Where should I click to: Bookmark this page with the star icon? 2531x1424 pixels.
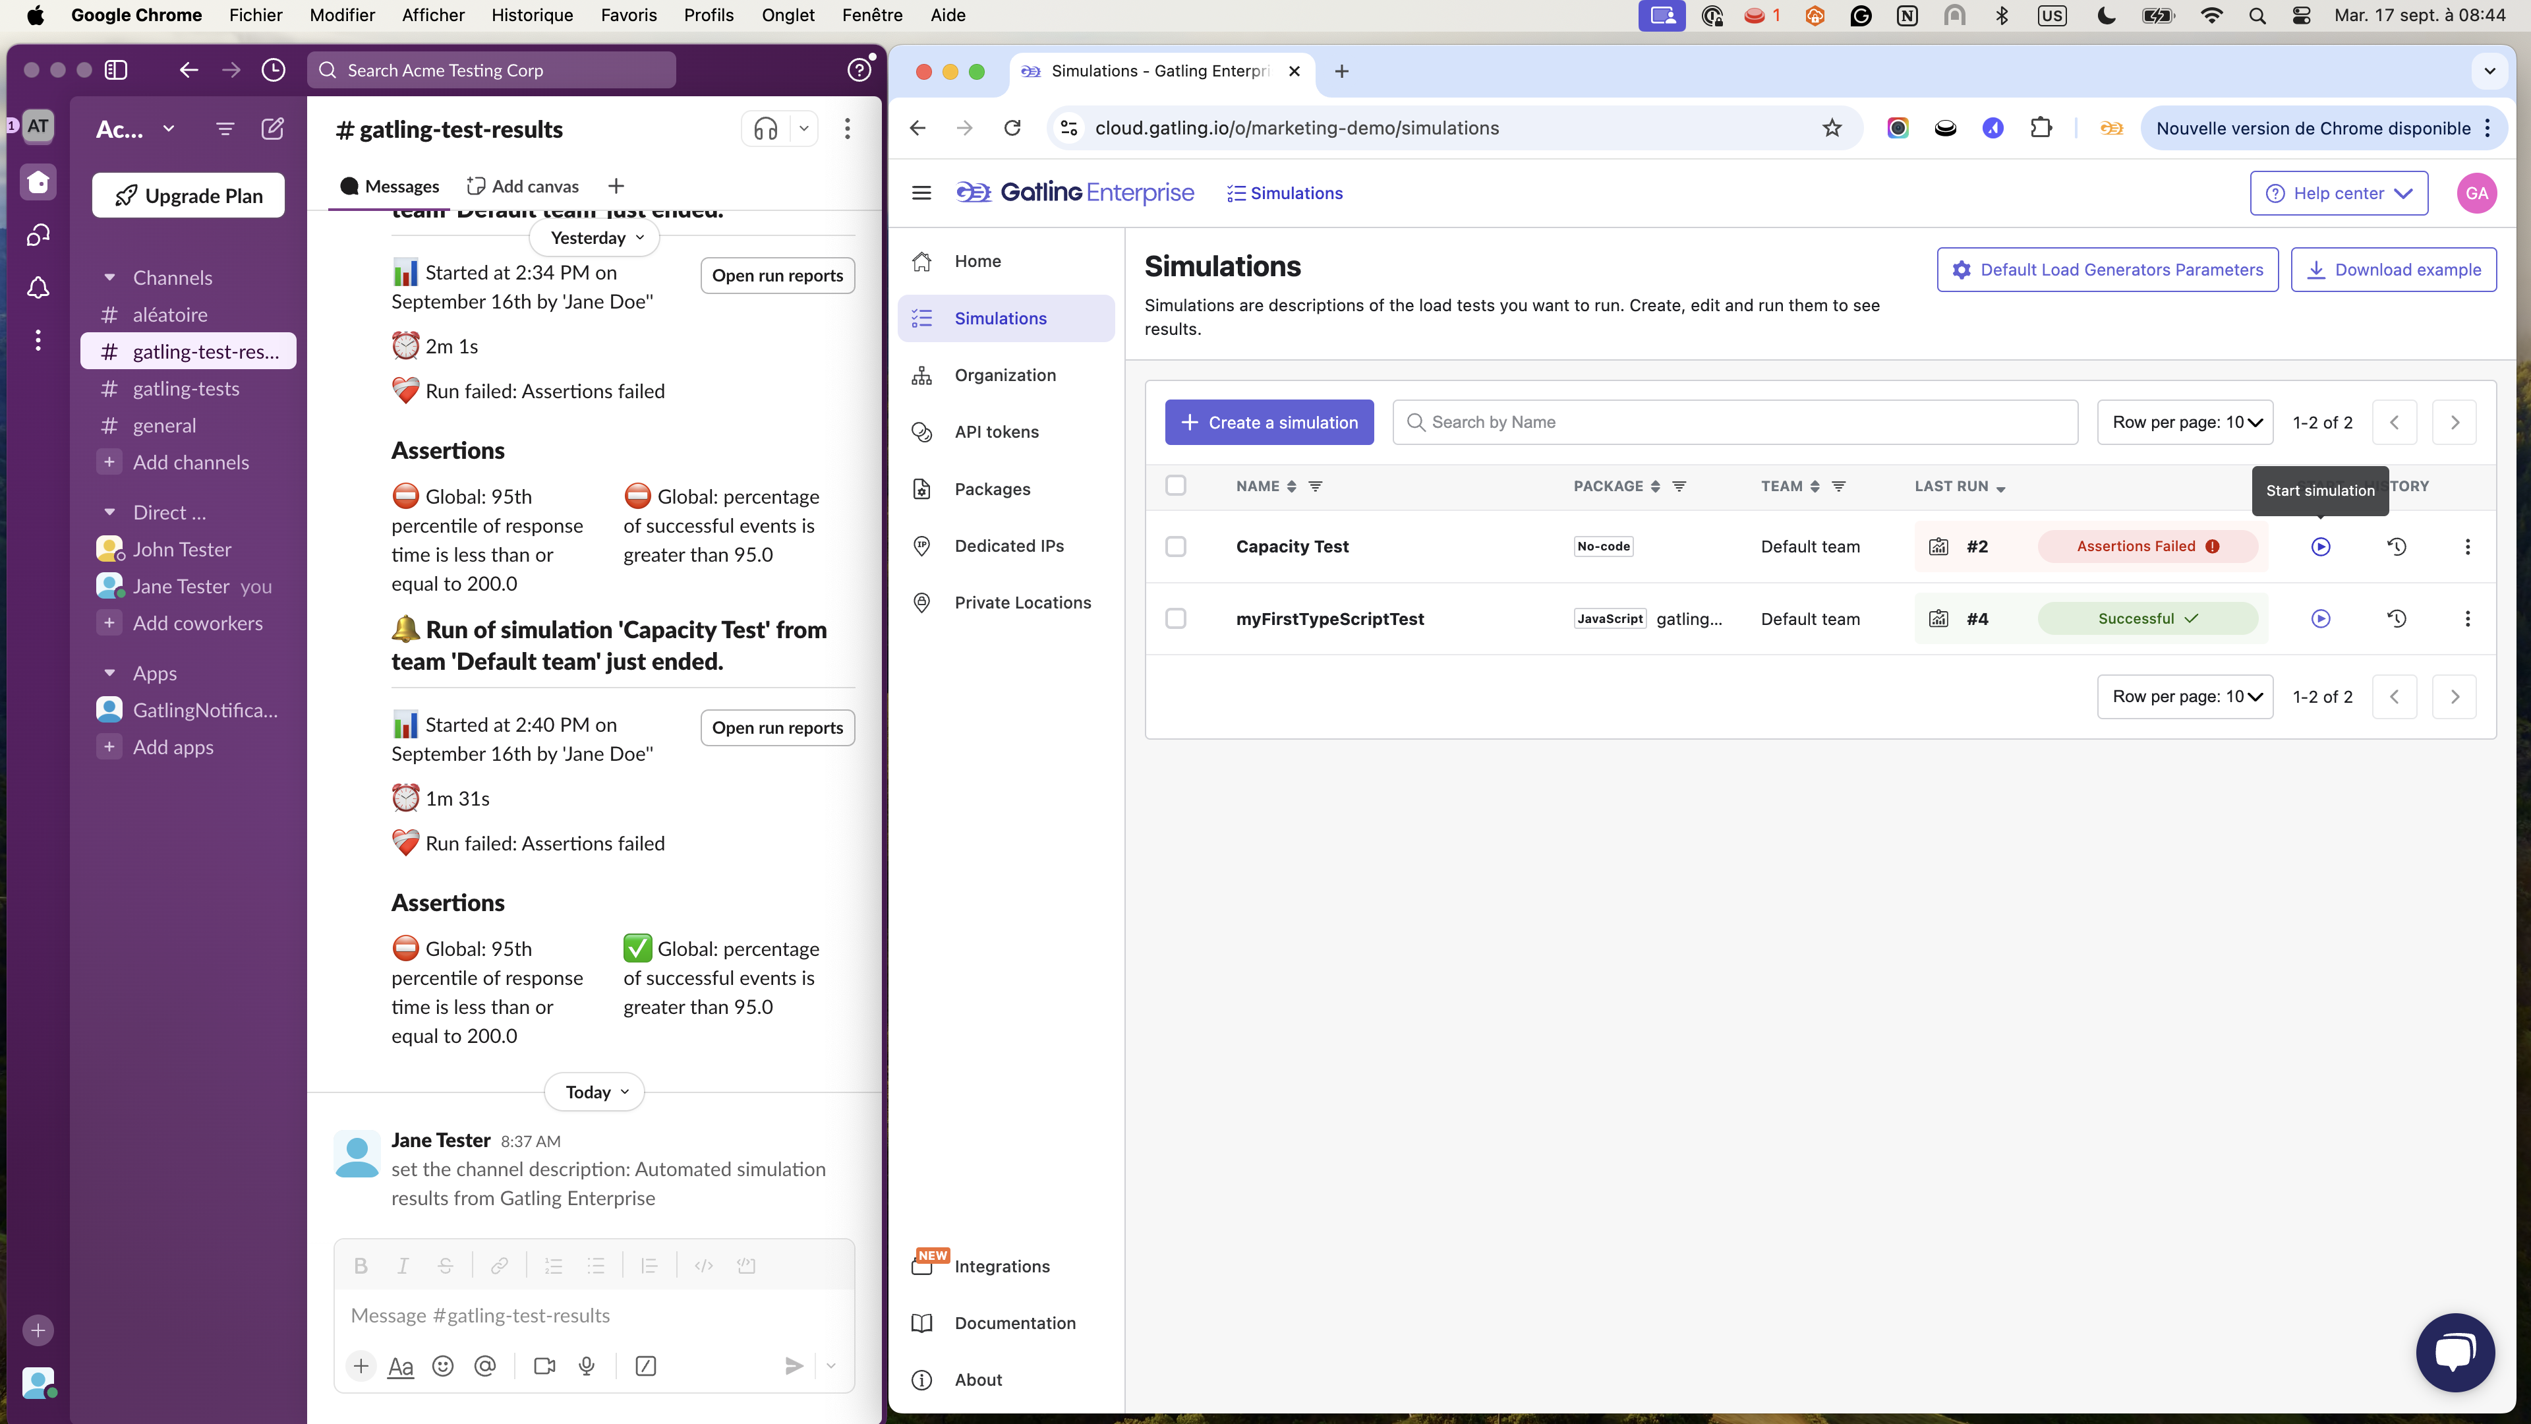pyautogui.click(x=1832, y=128)
